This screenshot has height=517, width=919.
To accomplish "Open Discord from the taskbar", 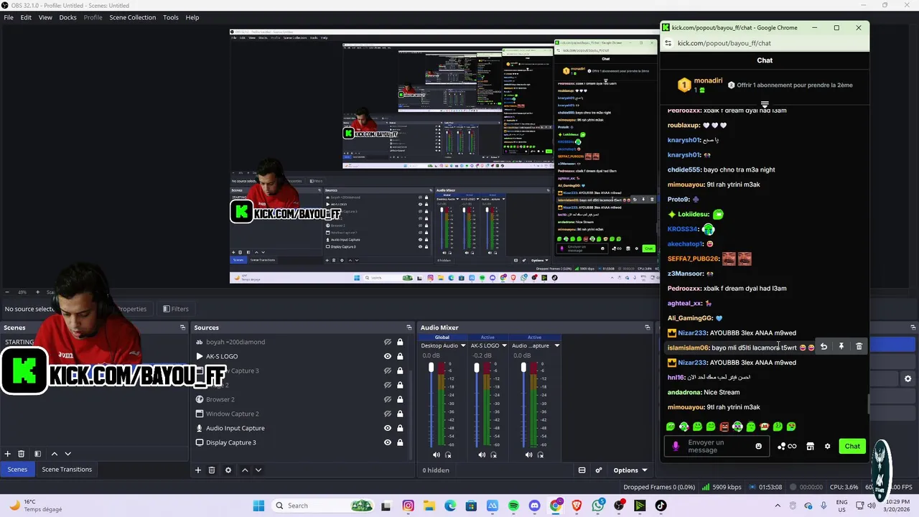I will point(534,506).
